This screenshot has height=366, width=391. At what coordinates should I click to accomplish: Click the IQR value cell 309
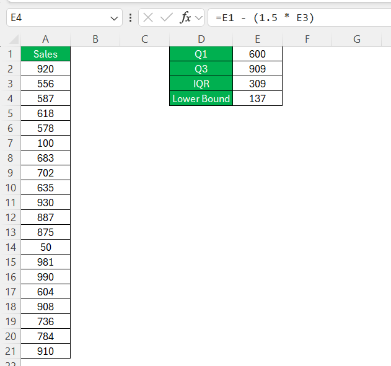coord(257,84)
